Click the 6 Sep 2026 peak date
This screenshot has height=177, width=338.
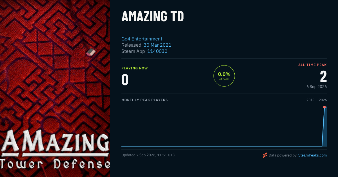[x=317, y=87]
